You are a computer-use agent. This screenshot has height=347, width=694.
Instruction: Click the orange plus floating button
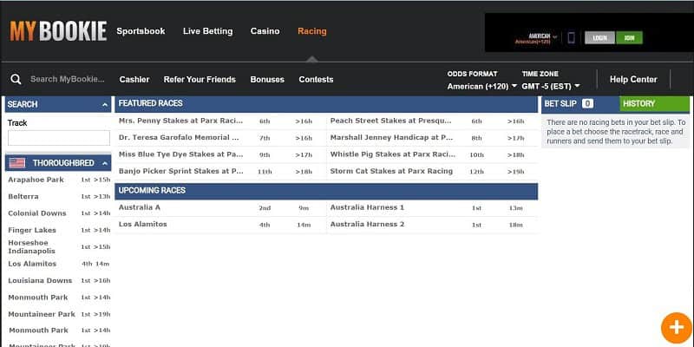pyautogui.click(x=676, y=328)
